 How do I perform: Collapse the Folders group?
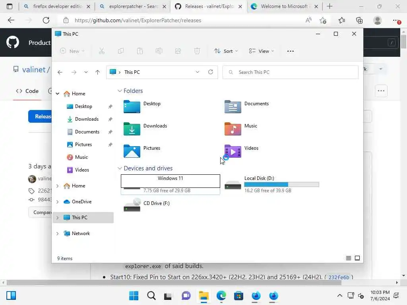[120, 91]
